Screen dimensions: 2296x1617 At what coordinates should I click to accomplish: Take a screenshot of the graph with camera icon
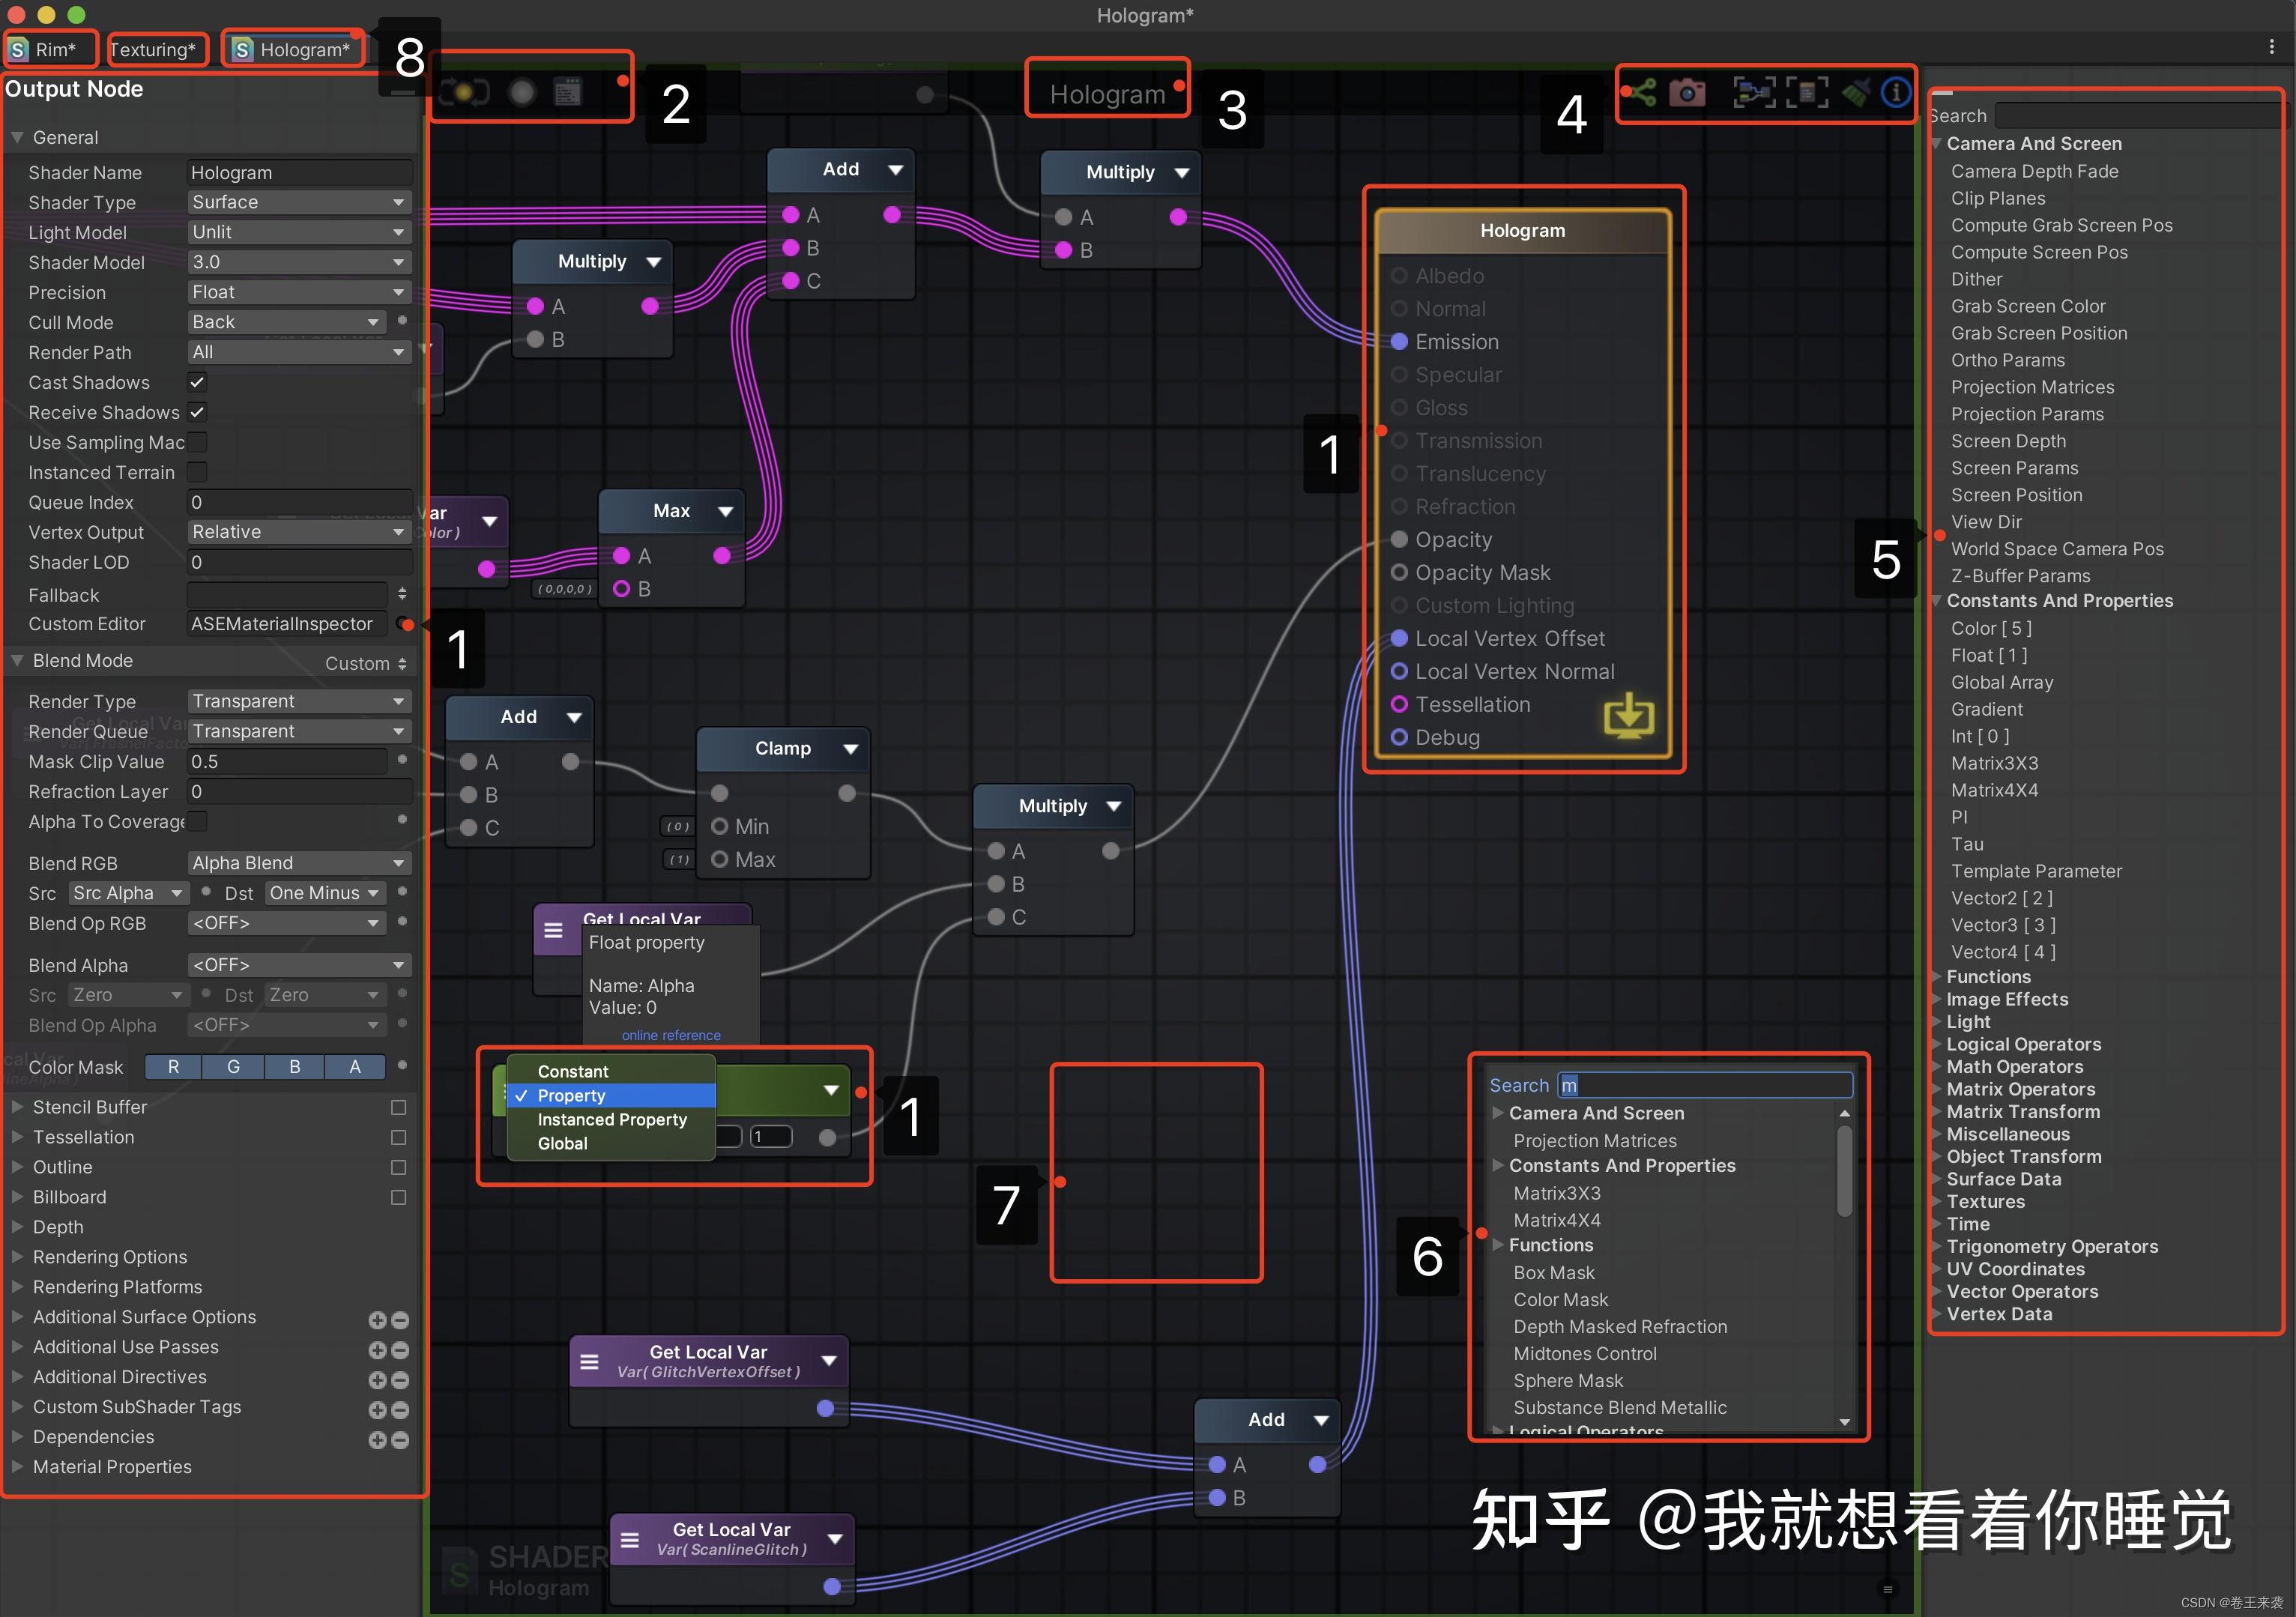[1690, 92]
